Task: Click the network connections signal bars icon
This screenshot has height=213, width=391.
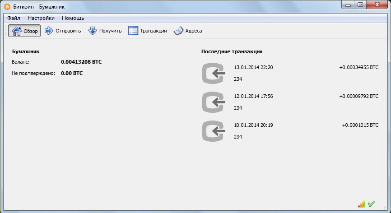Action: (x=362, y=204)
